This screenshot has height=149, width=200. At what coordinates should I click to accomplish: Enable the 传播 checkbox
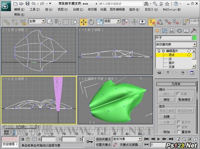point(178,94)
